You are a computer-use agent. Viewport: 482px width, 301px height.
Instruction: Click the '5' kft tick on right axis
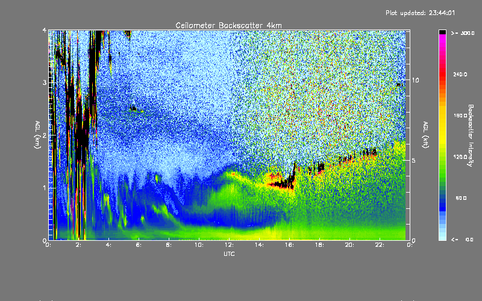(x=413, y=161)
